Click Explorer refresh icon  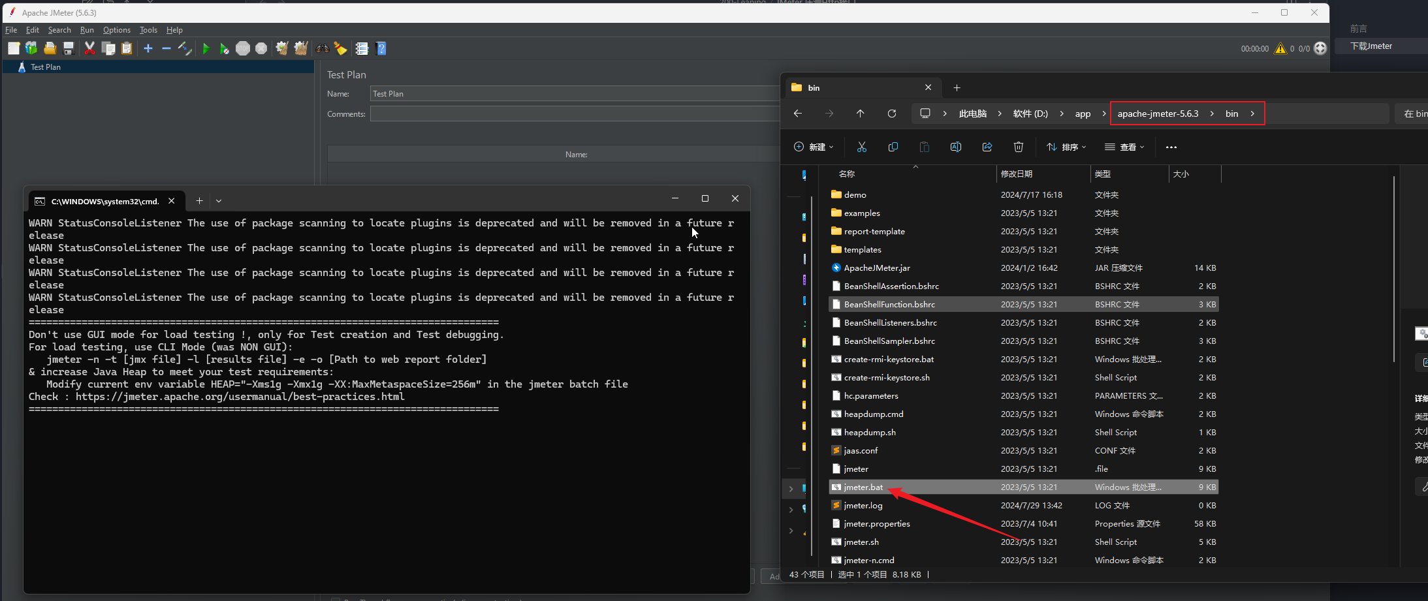pos(892,114)
